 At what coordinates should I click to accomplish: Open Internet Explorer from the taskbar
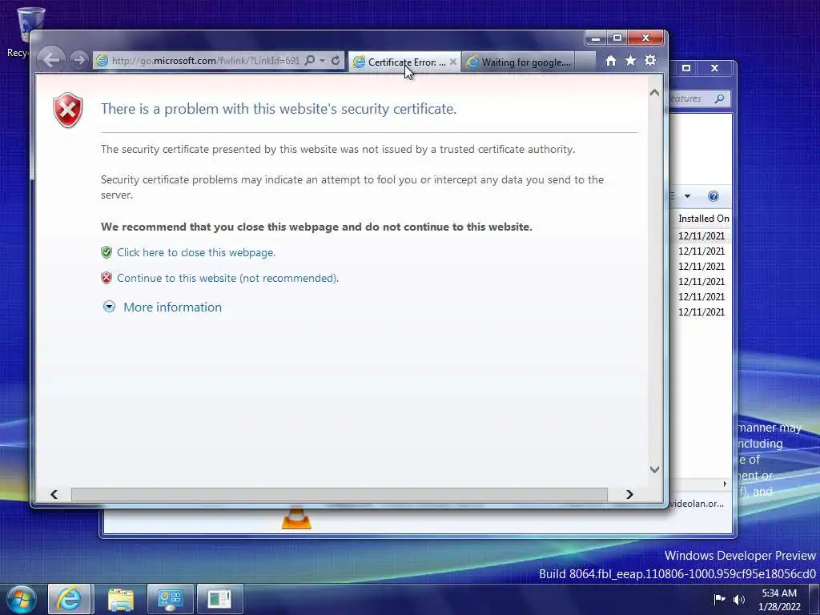pyautogui.click(x=70, y=599)
